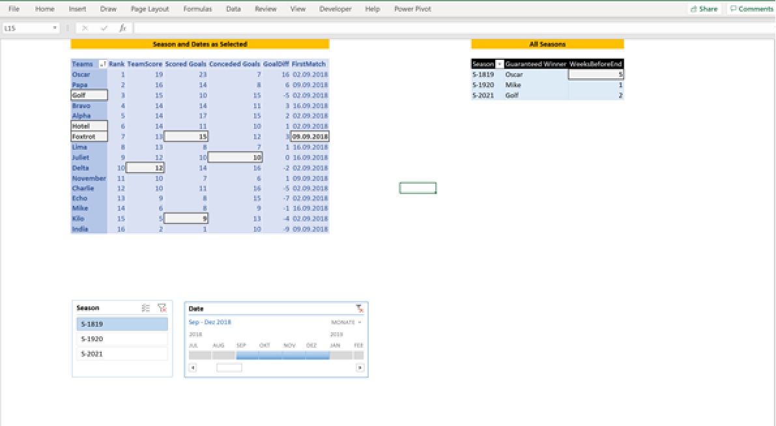Click the timeline scroll right arrow
Image resolution: width=776 pixels, height=426 pixels.
tap(360, 367)
